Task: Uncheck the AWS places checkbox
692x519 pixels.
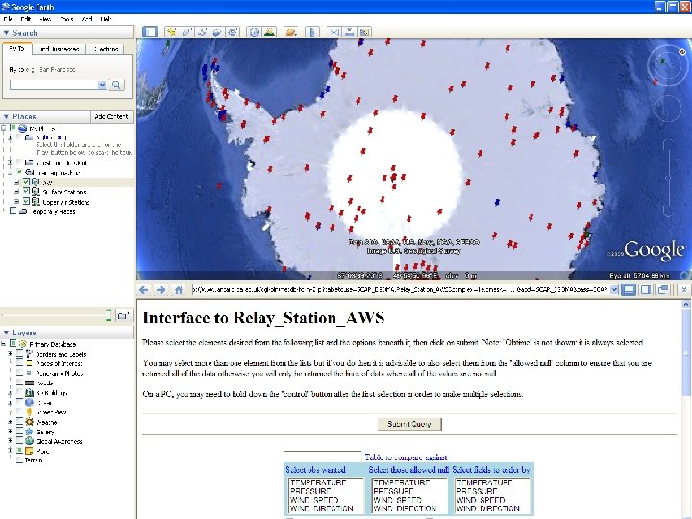Action: [27, 182]
